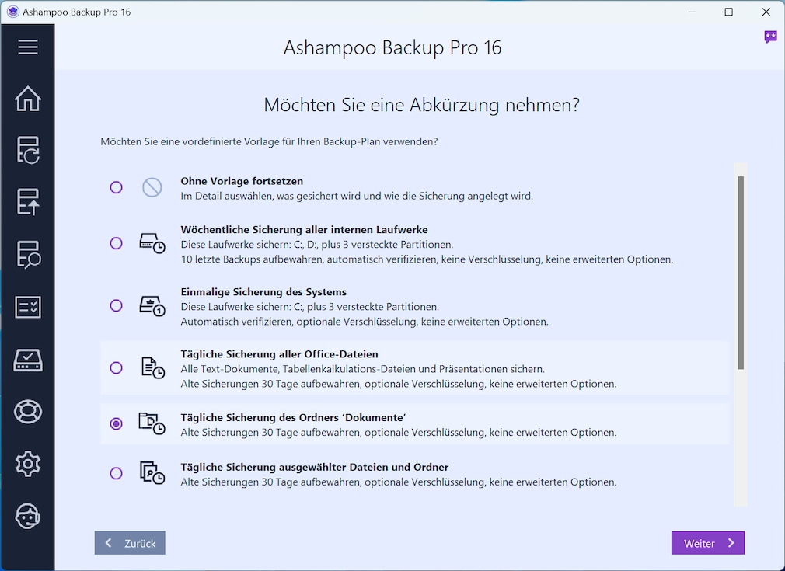Click the 'Zurück' button
Image resolution: width=785 pixels, height=571 pixels.
130,543
